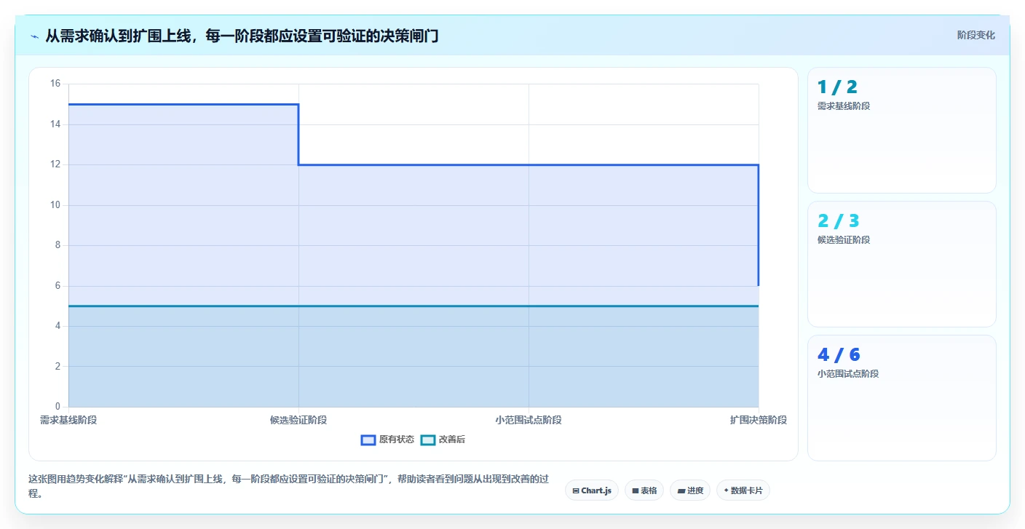Click the 表格 tag
This screenshot has height=529, width=1025.
[x=644, y=490]
